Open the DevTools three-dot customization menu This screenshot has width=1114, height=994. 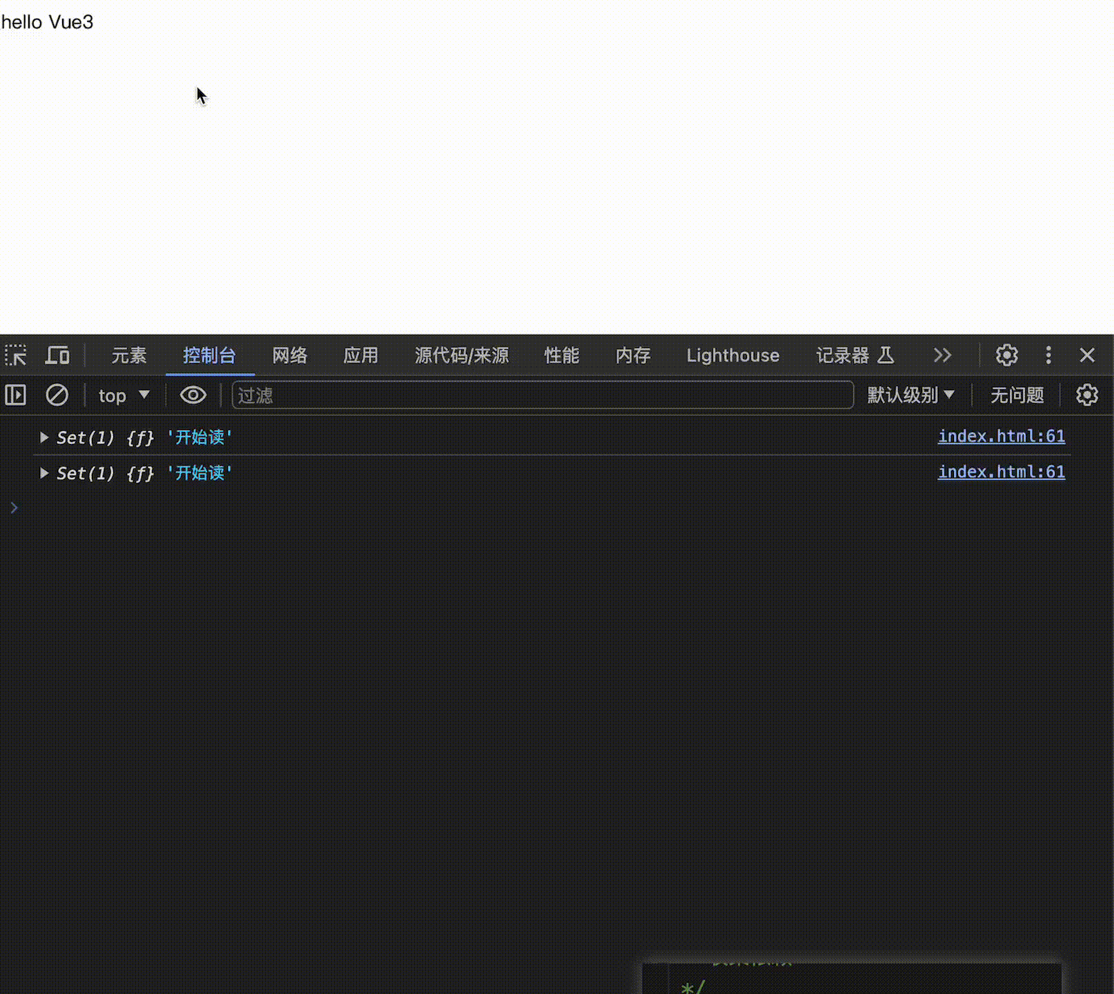[1048, 355]
